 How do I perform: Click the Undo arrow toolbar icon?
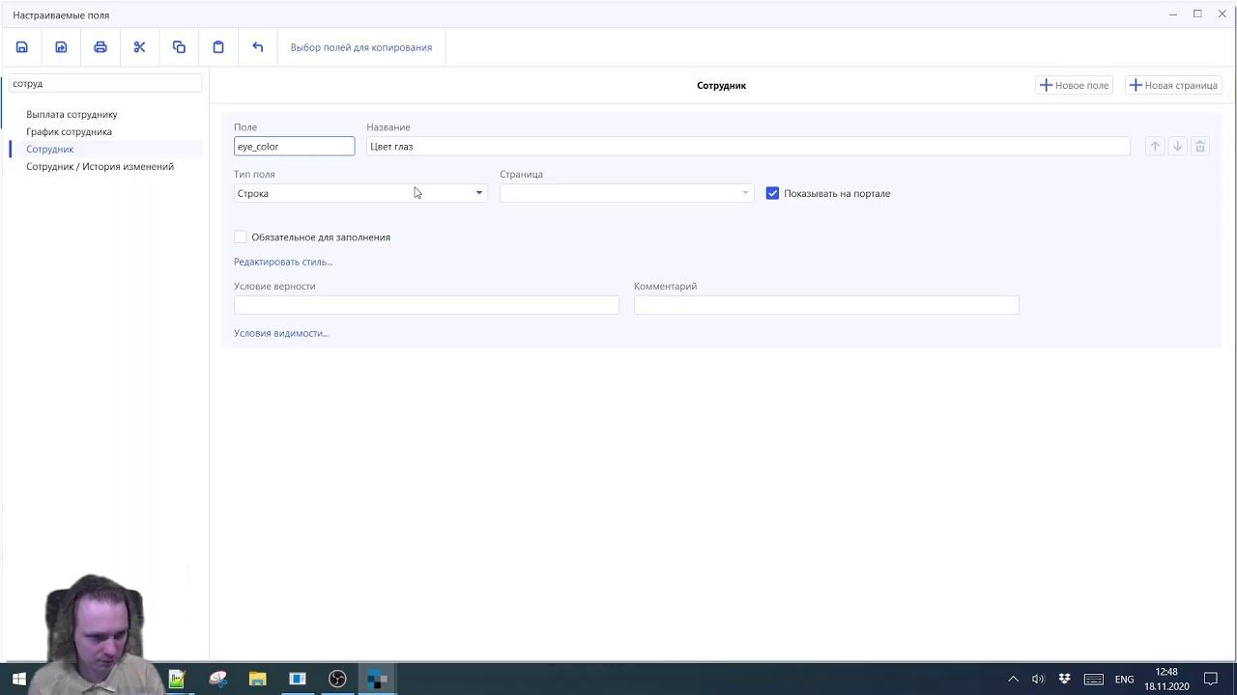click(257, 47)
